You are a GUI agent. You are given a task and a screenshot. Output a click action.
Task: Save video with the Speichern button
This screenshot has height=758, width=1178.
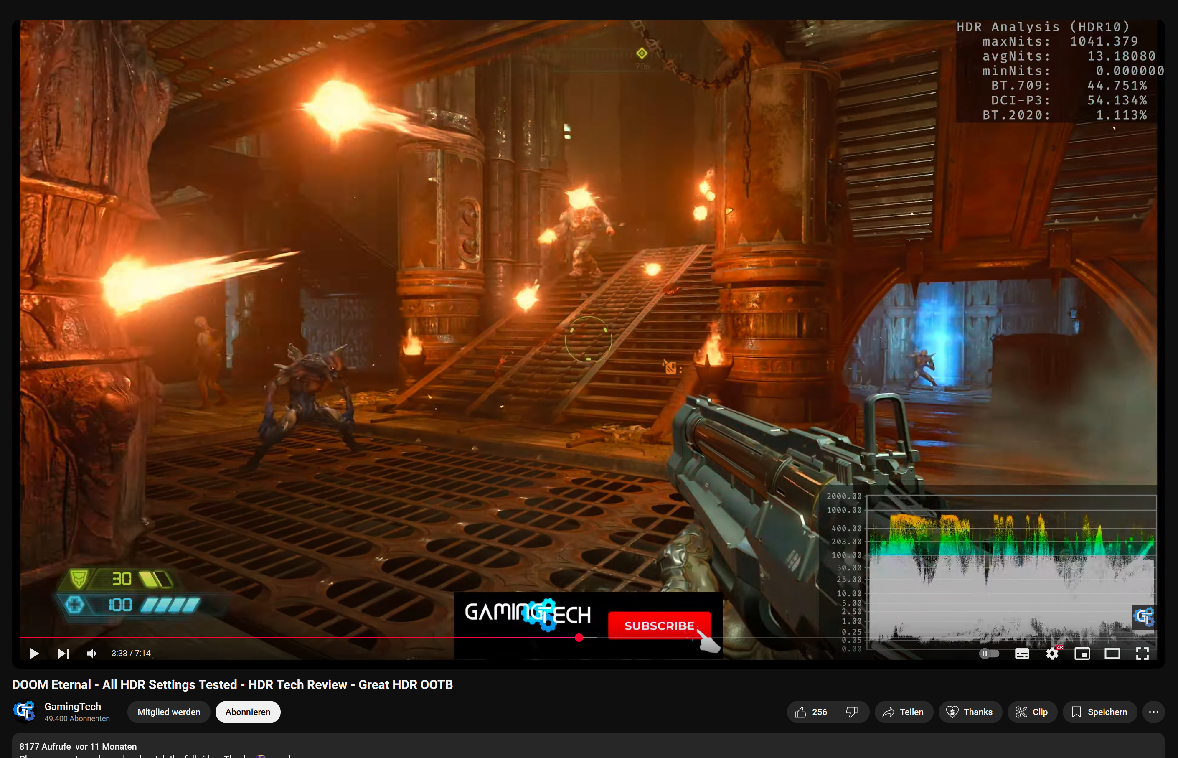(1099, 712)
